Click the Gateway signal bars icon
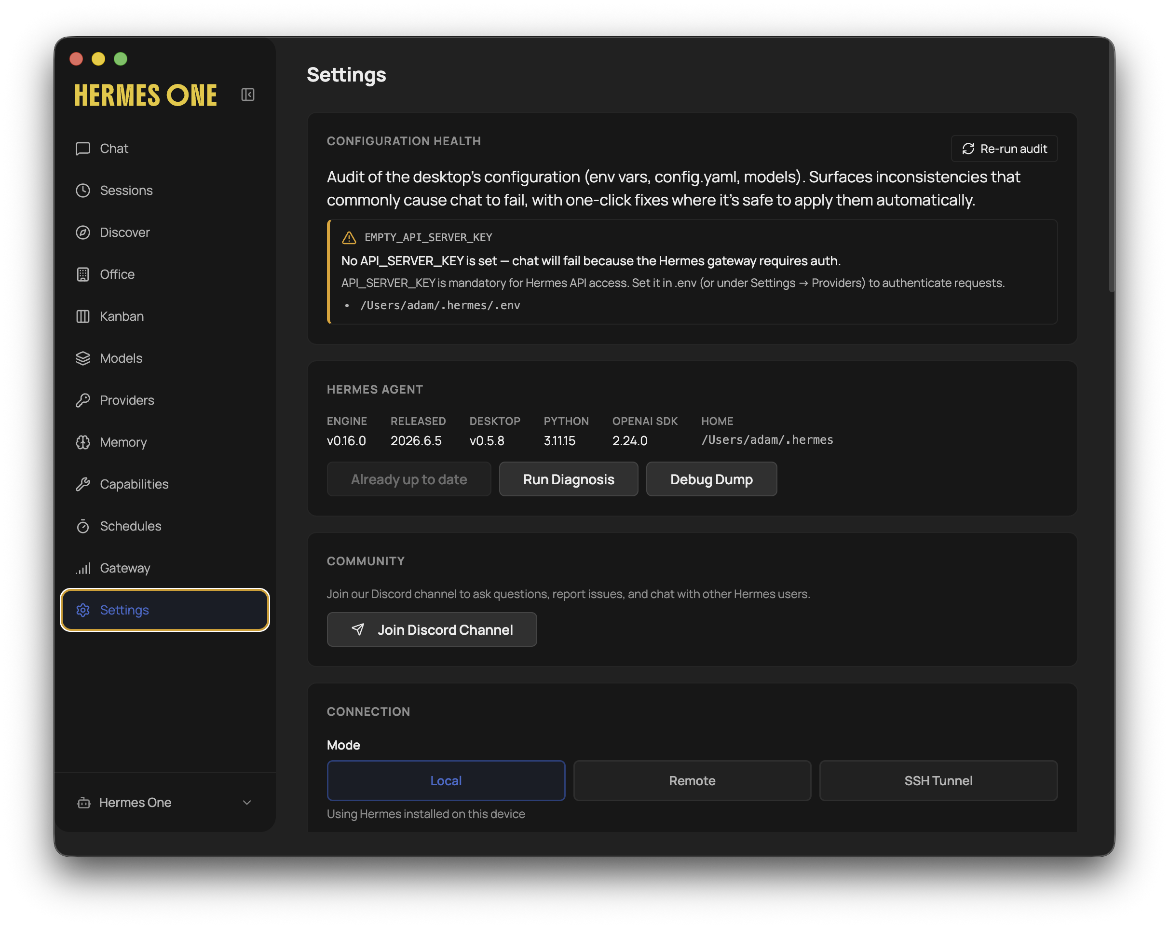 pos(83,568)
